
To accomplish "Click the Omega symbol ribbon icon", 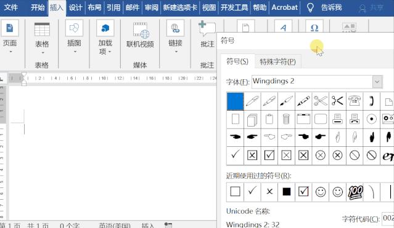I will 314,27.
